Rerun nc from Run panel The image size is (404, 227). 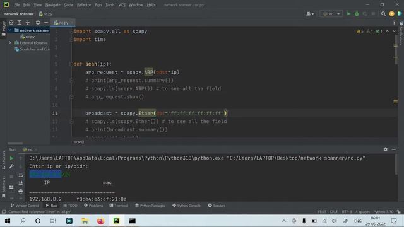point(11,158)
